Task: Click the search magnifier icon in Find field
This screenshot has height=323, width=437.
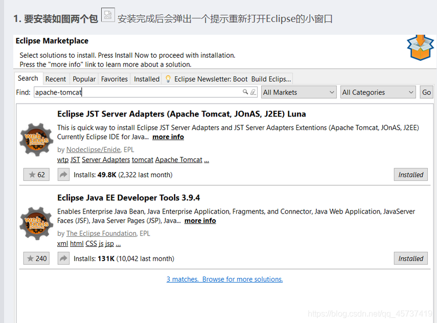Action: click(x=245, y=91)
